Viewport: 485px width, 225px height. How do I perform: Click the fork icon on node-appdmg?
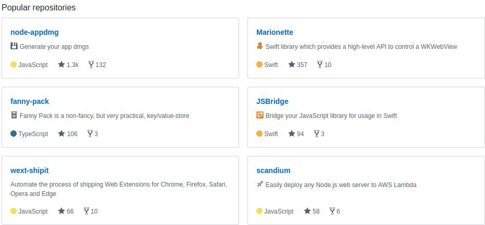[91, 64]
